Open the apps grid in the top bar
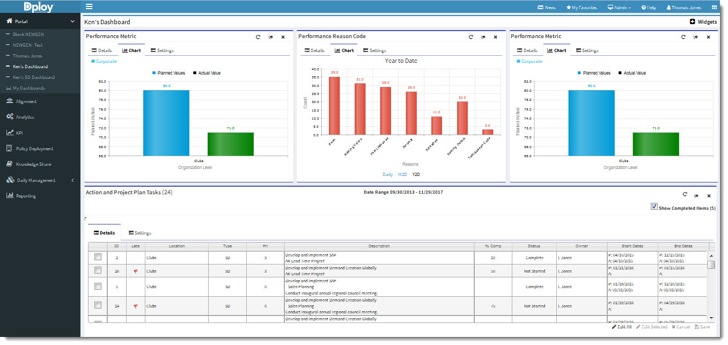This screenshot has width=728, height=345. 714,7
